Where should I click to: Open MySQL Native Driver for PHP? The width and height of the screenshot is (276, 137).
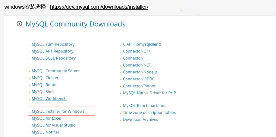tap(149, 93)
